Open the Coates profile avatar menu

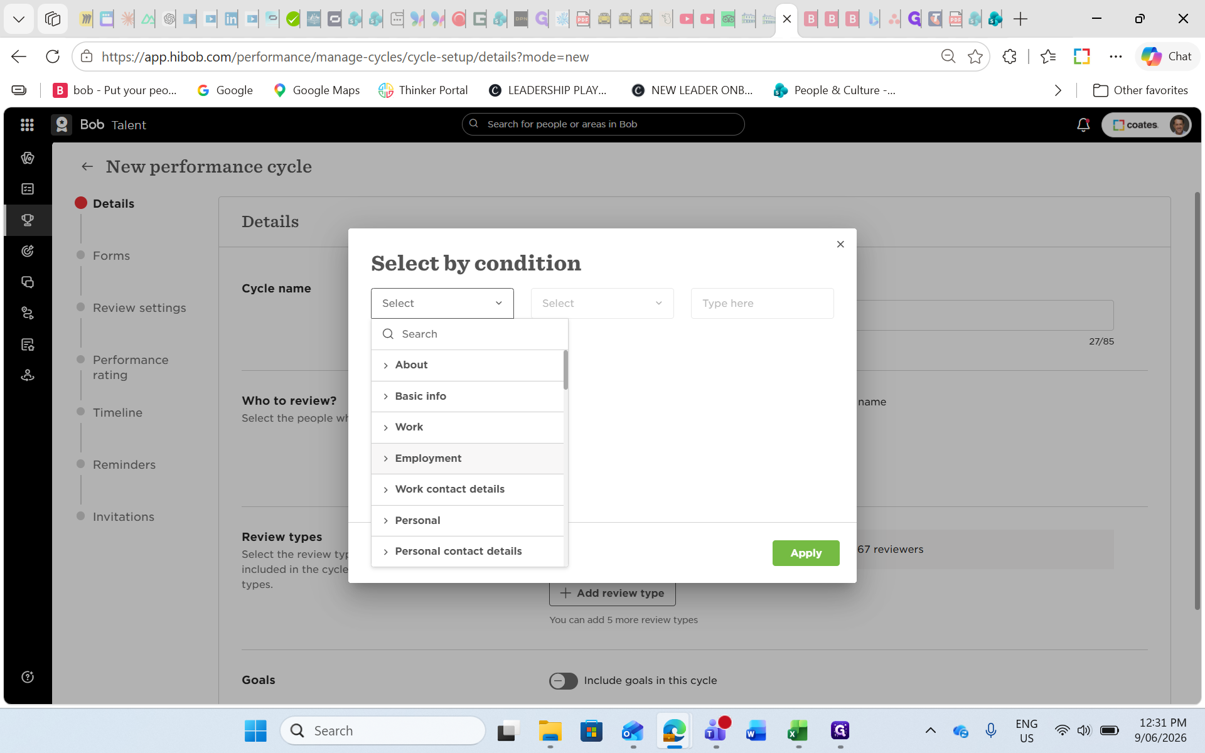(1179, 125)
